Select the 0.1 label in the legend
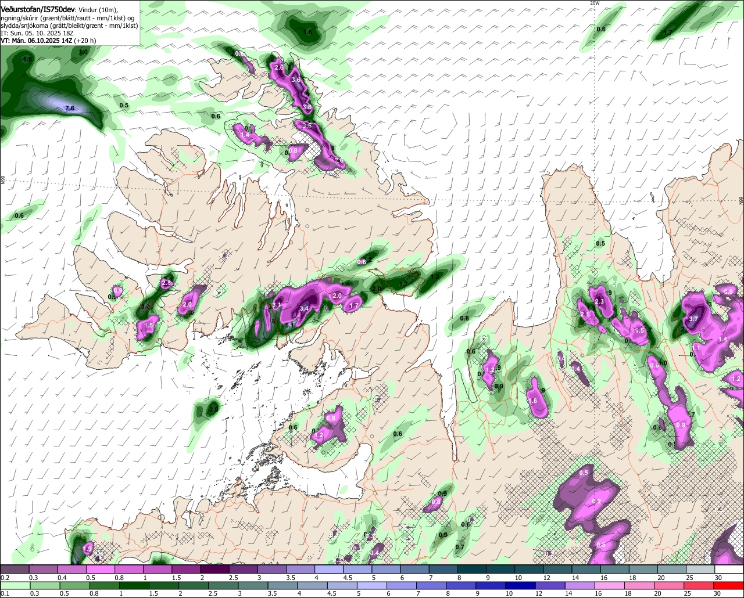The width and height of the screenshot is (744, 598). [5, 593]
